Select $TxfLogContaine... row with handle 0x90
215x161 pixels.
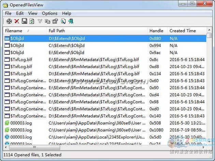tap(105, 88)
